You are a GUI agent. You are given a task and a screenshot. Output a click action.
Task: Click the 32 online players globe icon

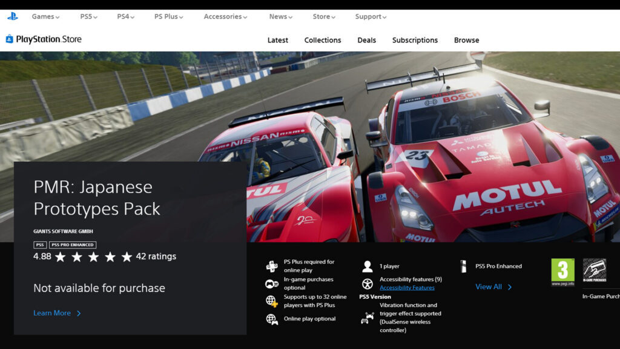[x=272, y=301]
